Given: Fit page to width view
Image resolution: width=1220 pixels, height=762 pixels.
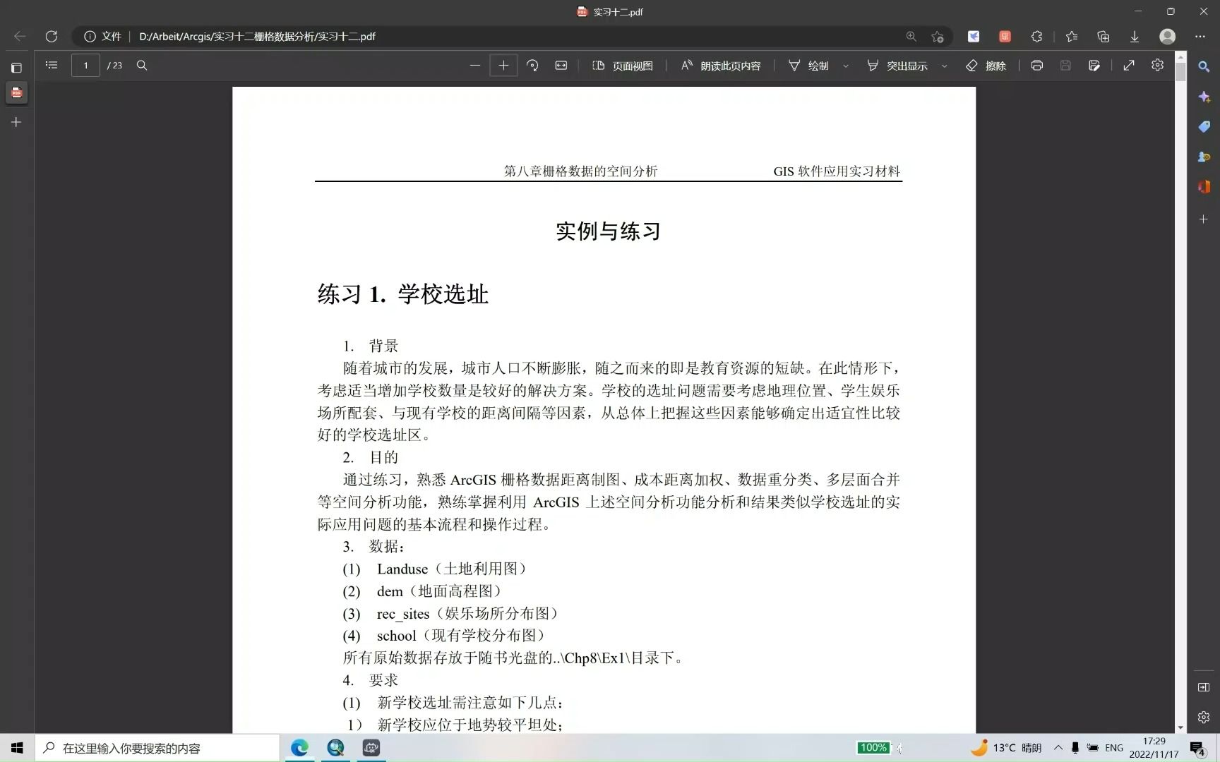Looking at the screenshot, I should [561, 65].
